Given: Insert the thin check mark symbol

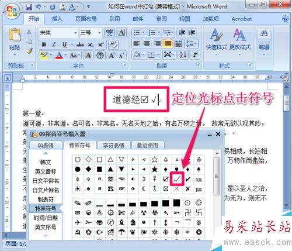Looking at the screenshot, I should pyautogui.click(x=177, y=179).
